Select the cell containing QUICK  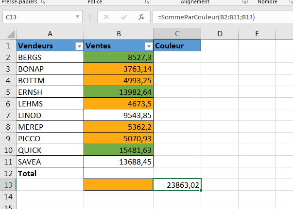(50, 150)
